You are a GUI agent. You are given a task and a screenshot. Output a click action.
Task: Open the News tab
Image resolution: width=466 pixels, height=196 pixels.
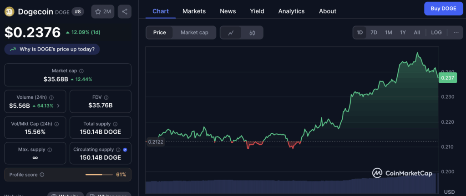coord(228,11)
